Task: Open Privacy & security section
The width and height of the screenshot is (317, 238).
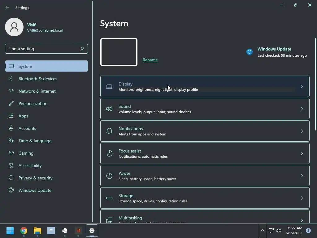Action: pos(46,178)
